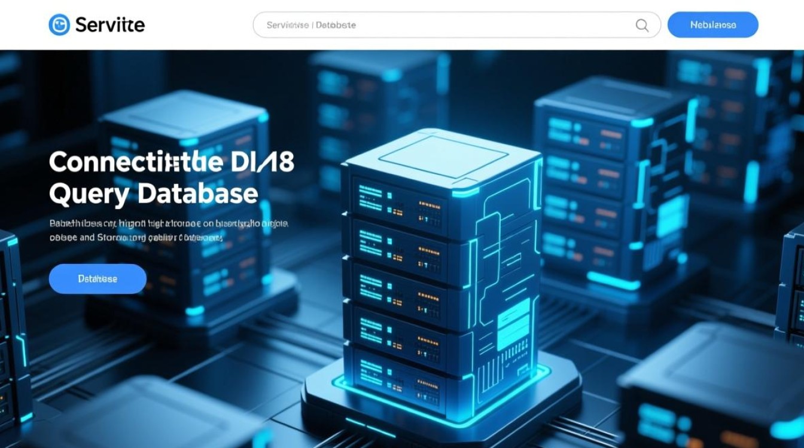Click the top drive bay of central server

pyautogui.click(x=401, y=200)
